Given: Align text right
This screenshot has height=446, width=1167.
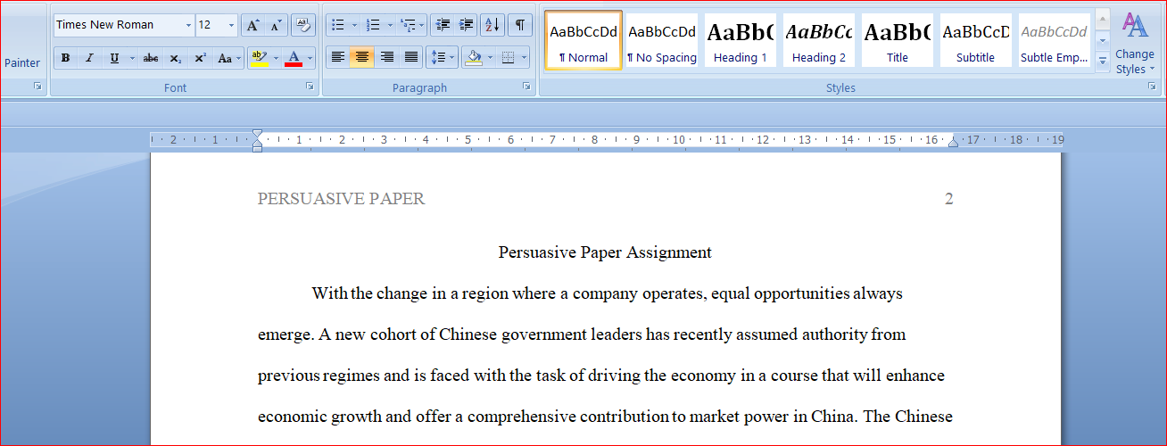Looking at the screenshot, I should click(x=386, y=58).
